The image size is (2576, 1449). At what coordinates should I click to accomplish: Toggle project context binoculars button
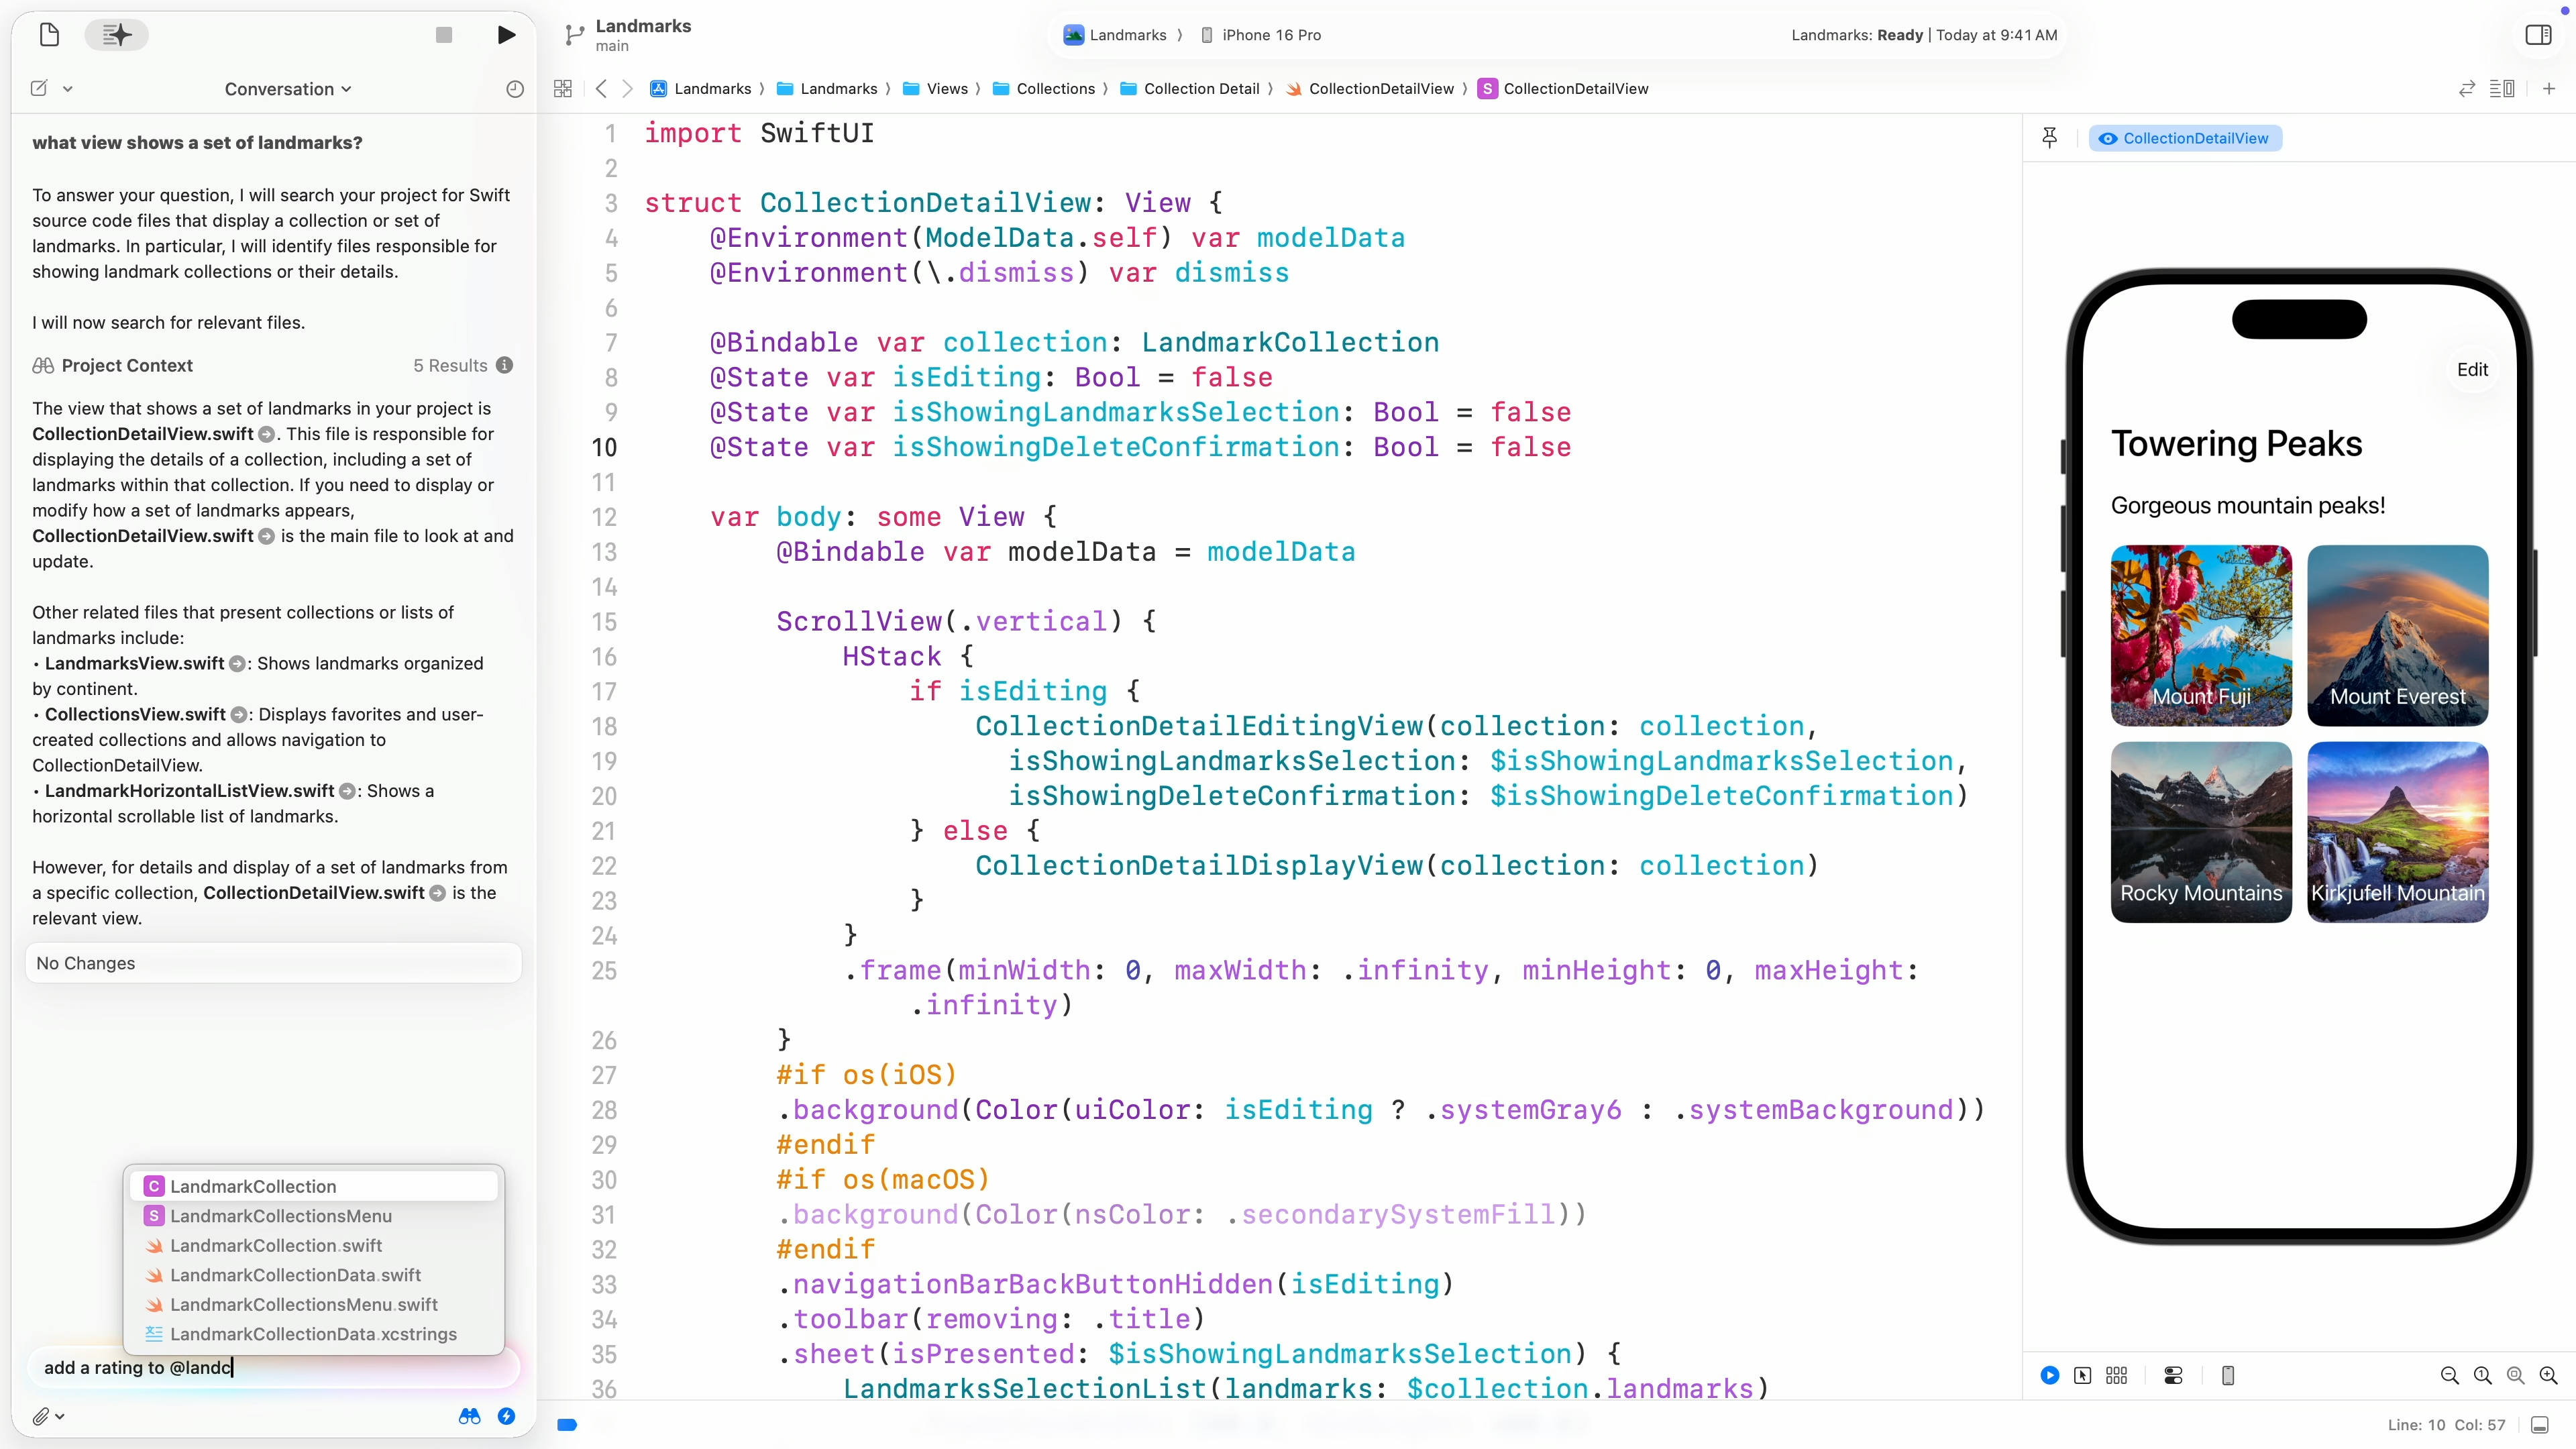coord(469,1416)
